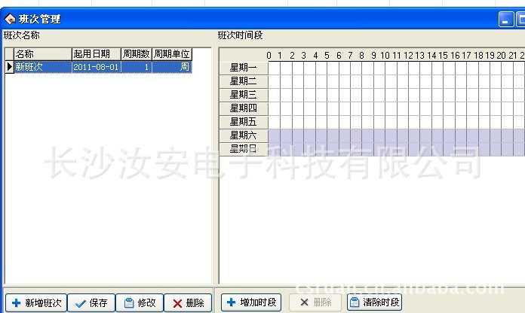Image resolution: width=525 pixels, height=313 pixels.
Task: Click the 增加时段 (add time period) button
Action: pos(251,302)
